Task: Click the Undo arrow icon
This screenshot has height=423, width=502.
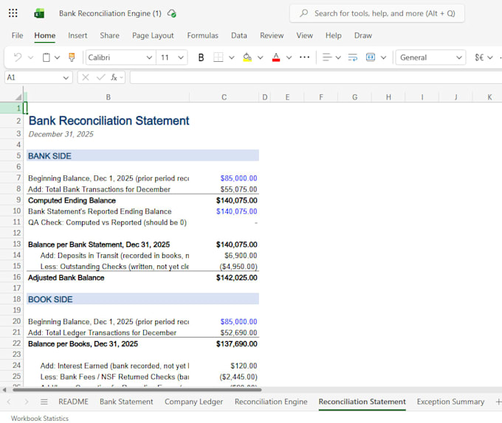Action: pyautogui.click(x=18, y=57)
